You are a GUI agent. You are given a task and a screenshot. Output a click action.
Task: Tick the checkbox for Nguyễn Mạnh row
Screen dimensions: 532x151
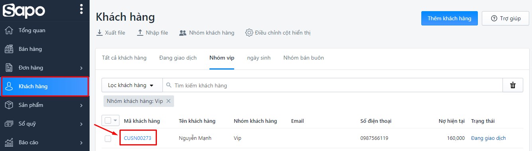pos(108,138)
